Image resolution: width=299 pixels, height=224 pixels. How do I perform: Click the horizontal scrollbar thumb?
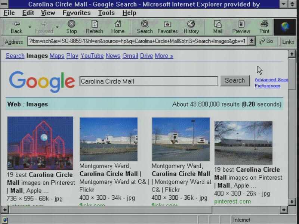click(x=111, y=210)
